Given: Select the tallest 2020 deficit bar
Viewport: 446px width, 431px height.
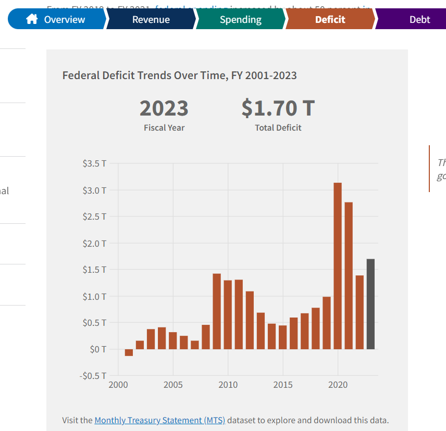Looking at the screenshot, I should tap(338, 266).
